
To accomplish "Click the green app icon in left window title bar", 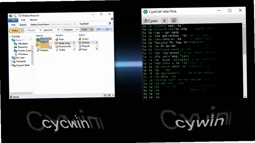I will click(11, 16).
